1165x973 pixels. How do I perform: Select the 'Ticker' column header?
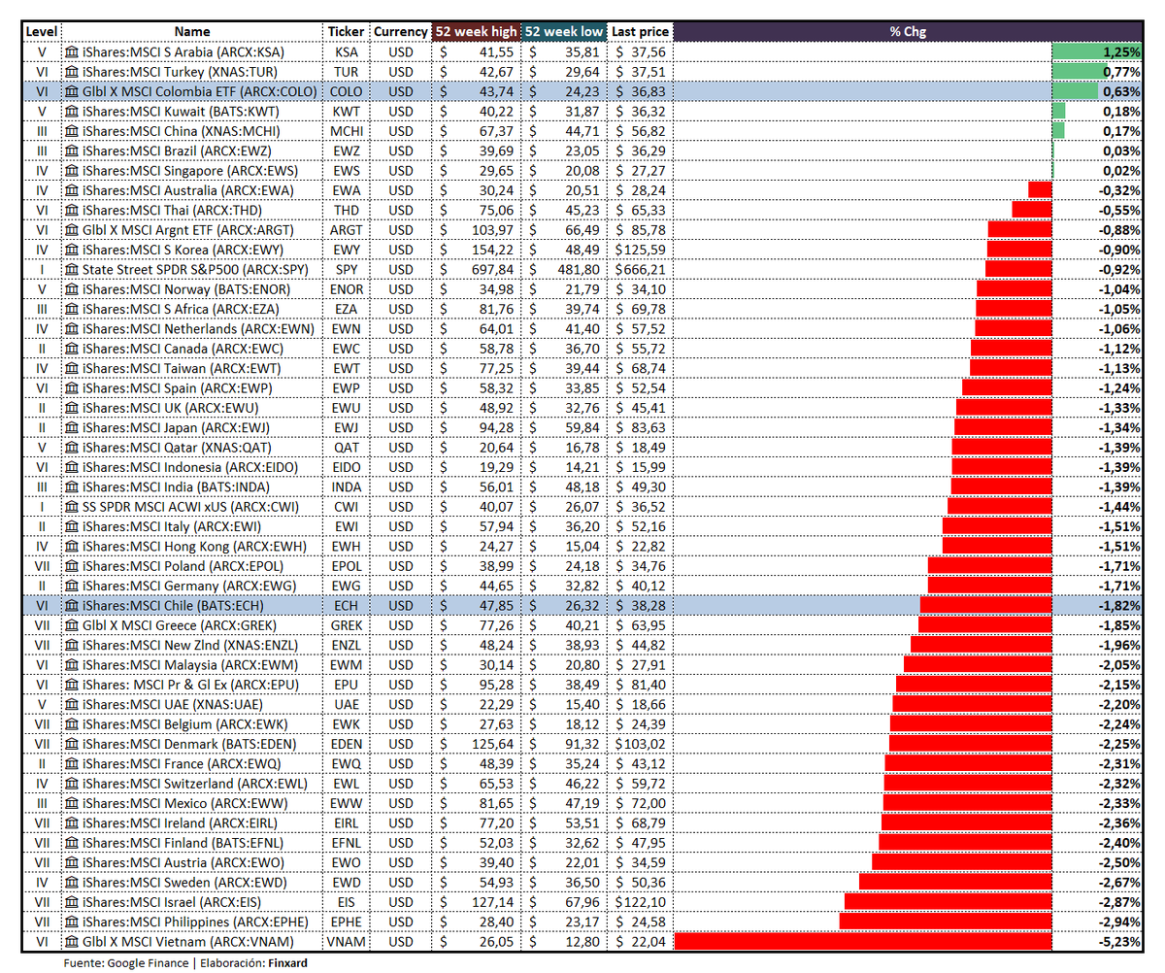[x=347, y=31]
